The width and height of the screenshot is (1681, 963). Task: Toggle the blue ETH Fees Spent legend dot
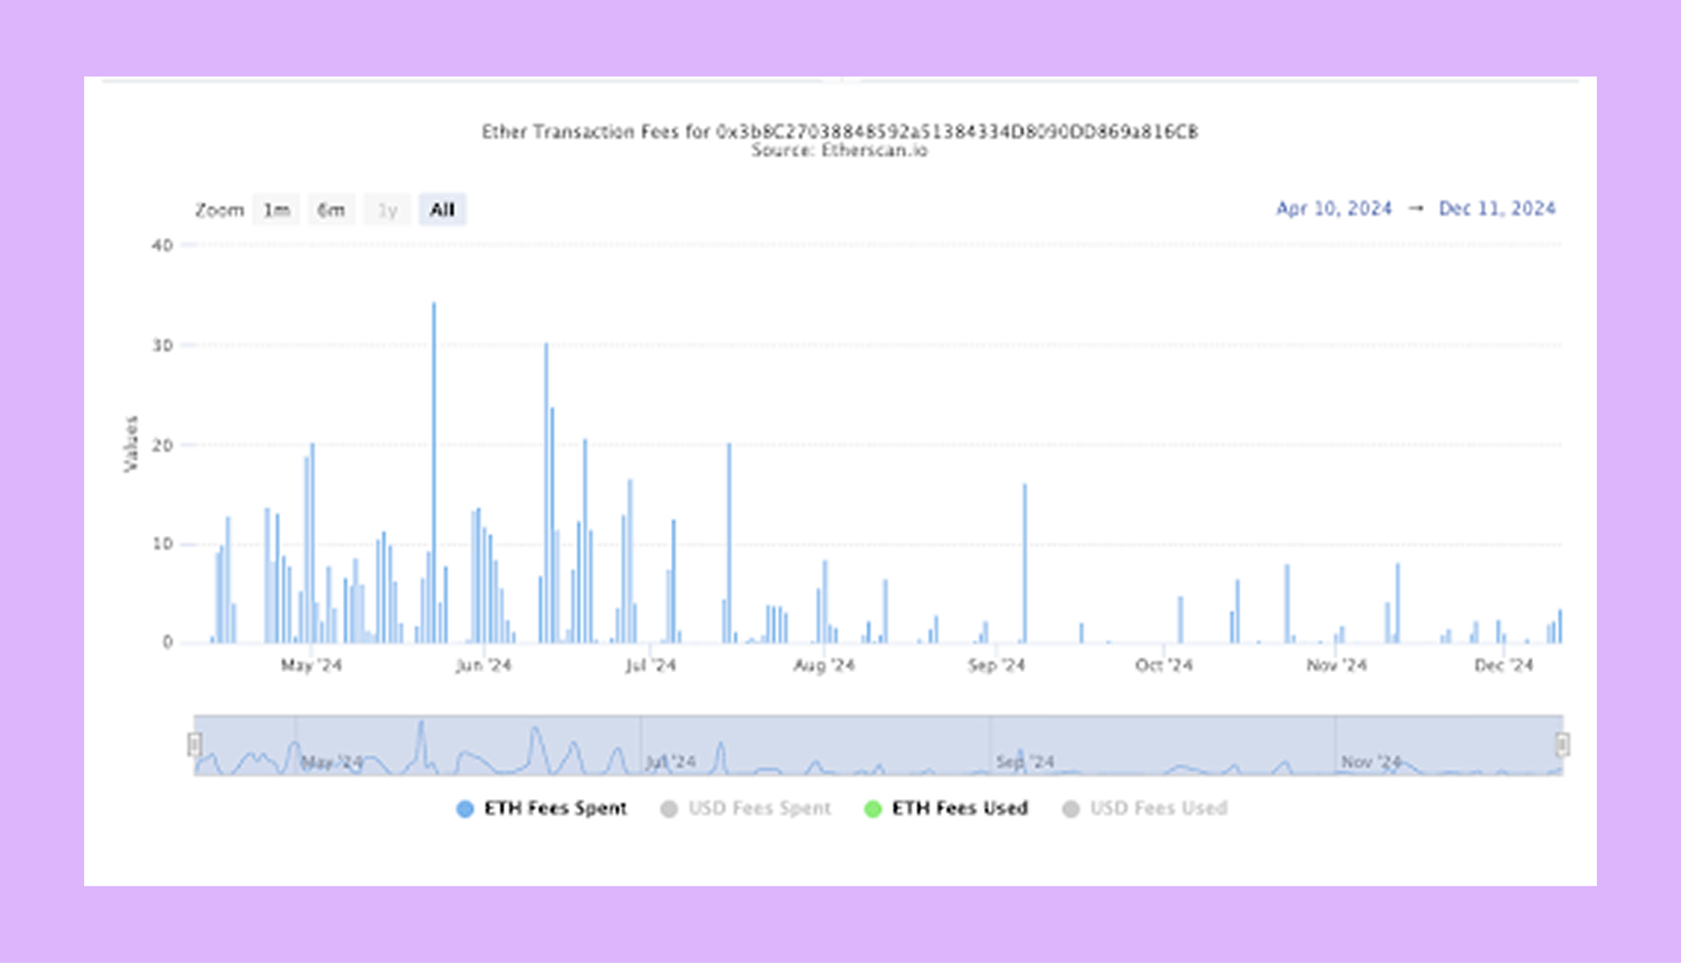click(x=465, y=808)
